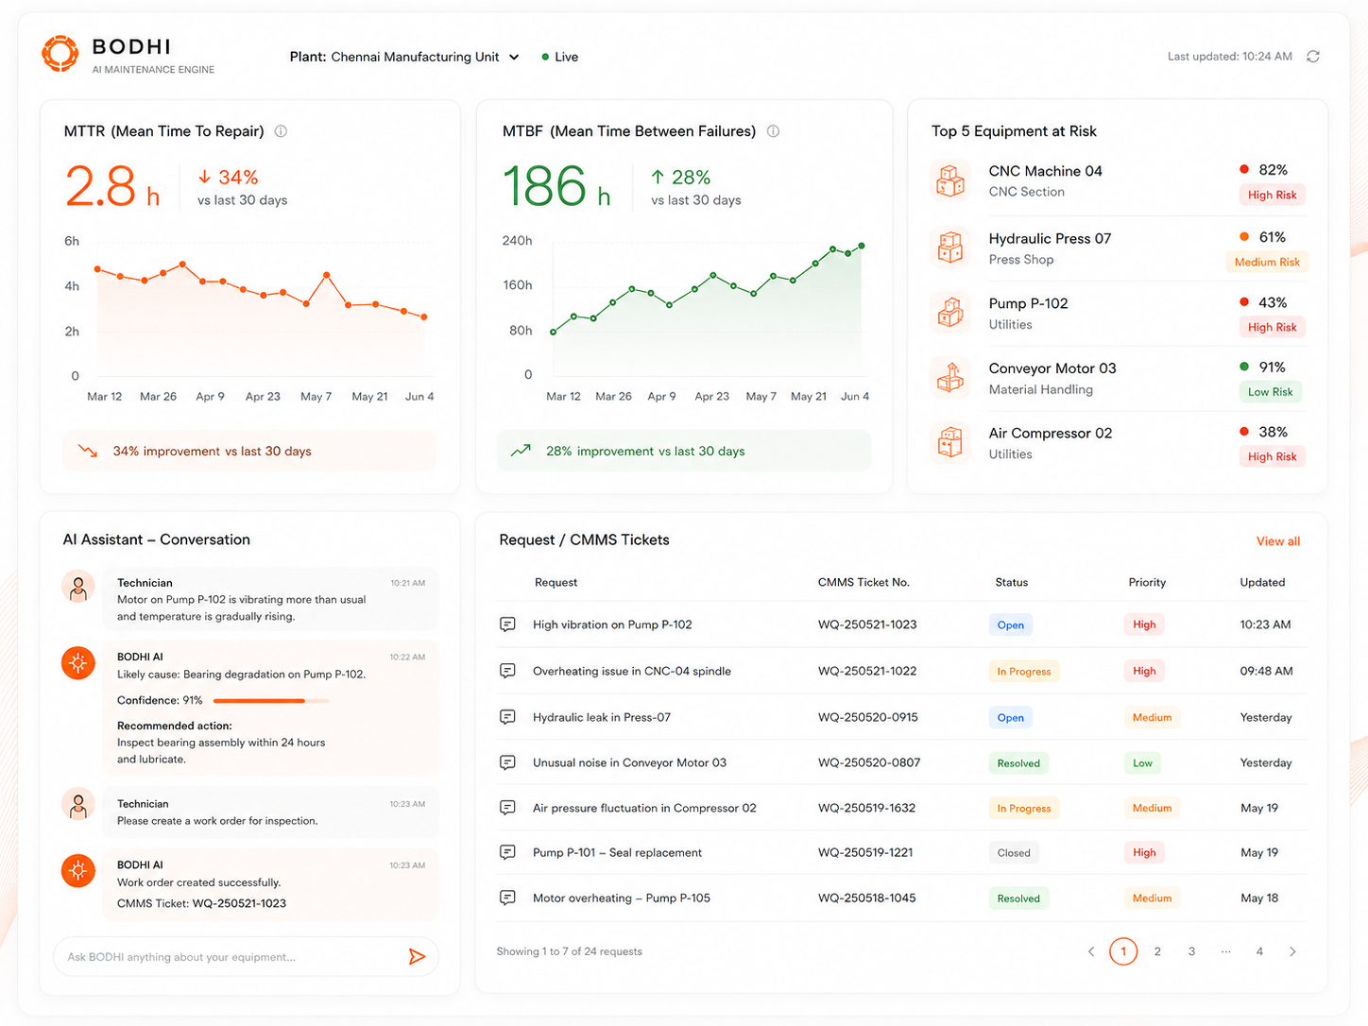Viewport: 1368px width, 1026px height.
Task: Refresh data with the reload icon
Action: tap(1313, 57)
